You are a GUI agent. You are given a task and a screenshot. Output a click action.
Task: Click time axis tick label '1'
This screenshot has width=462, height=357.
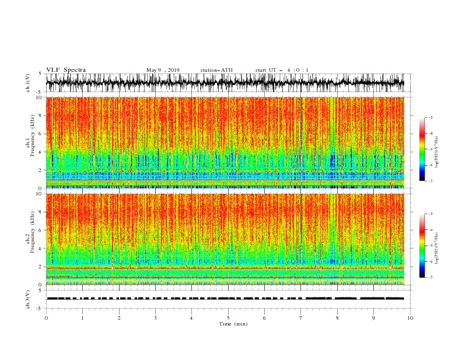point(82,318)
